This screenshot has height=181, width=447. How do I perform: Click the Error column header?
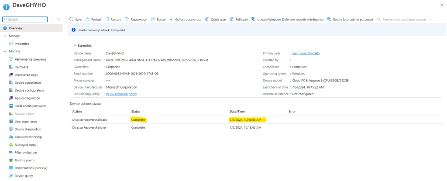tap(292, 112)
